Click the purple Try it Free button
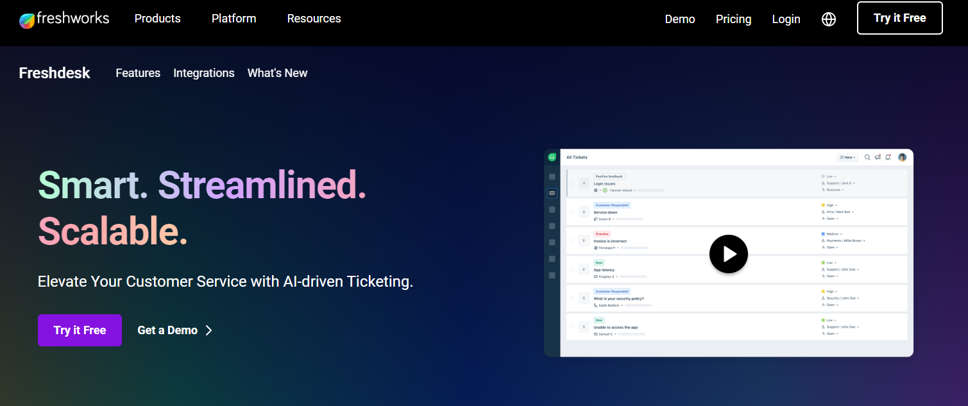 pyautogui.click(x=80, y=330)
